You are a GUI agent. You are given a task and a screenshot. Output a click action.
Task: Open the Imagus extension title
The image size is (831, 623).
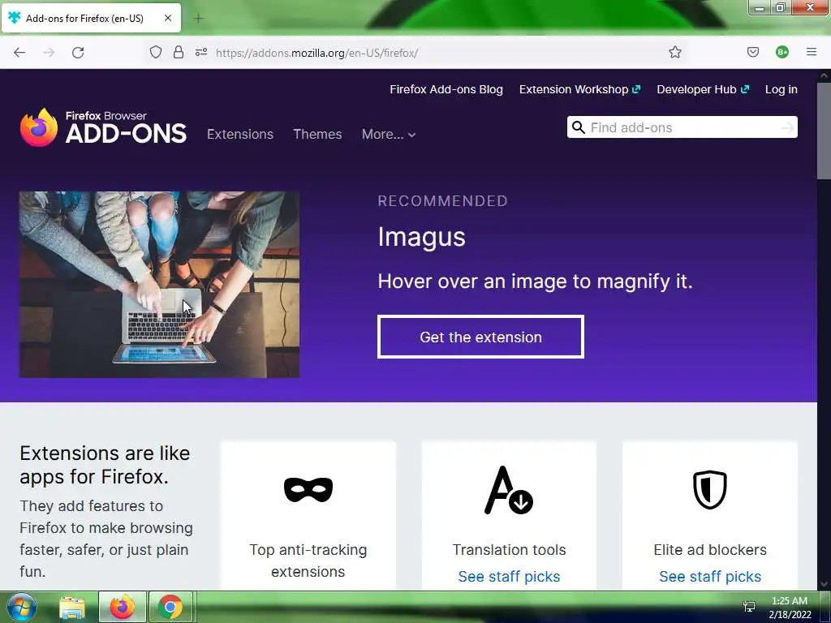tap(421, 237)
